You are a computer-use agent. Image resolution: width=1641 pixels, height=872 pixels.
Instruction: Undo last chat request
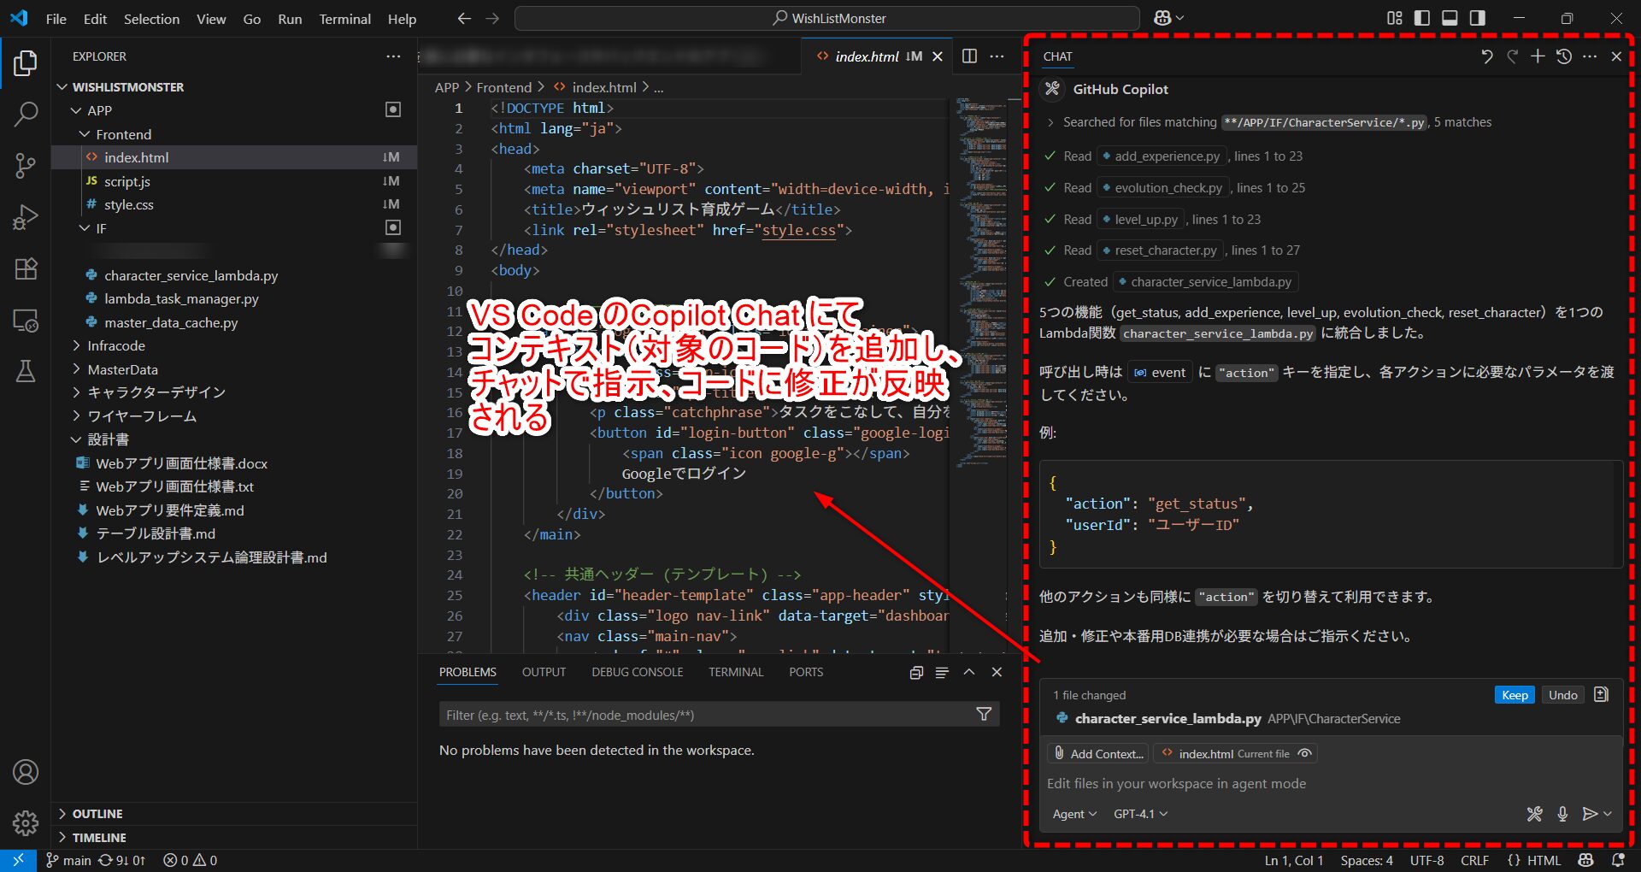(x=1486, y=56)
